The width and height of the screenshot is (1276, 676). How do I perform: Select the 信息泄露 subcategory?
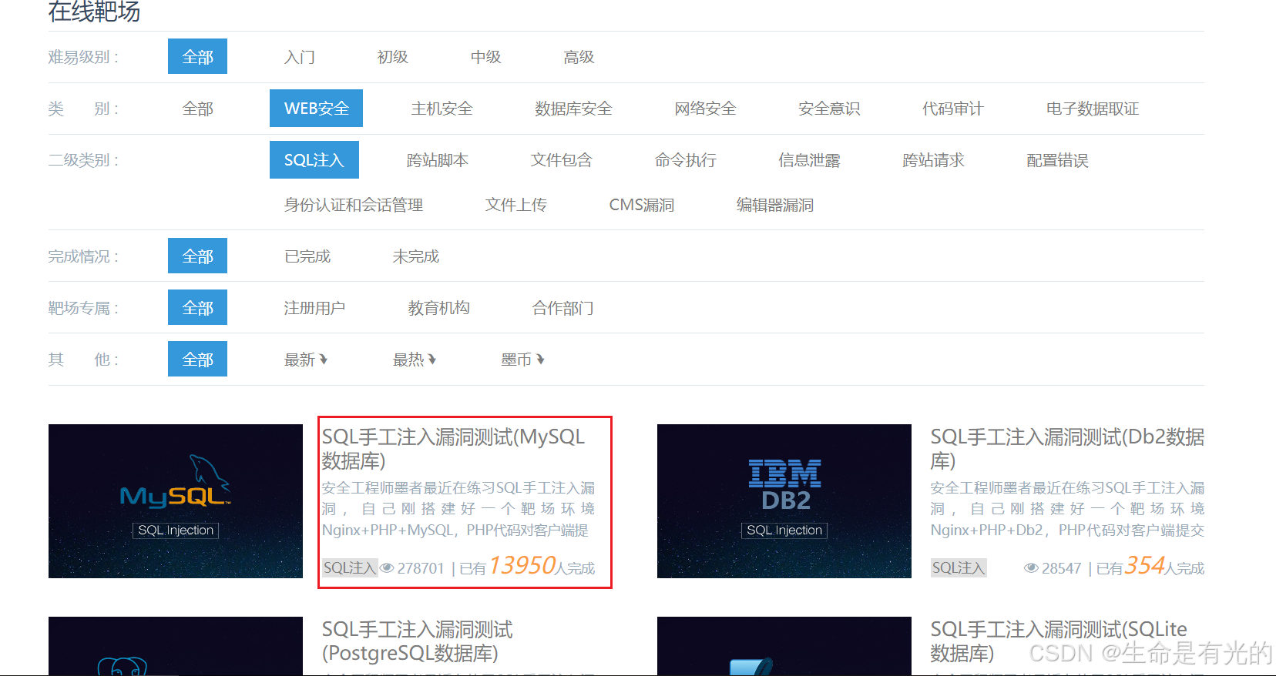(810, 160)
